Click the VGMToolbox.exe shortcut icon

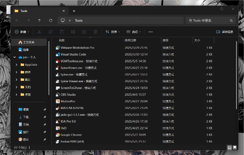[58, 61]
